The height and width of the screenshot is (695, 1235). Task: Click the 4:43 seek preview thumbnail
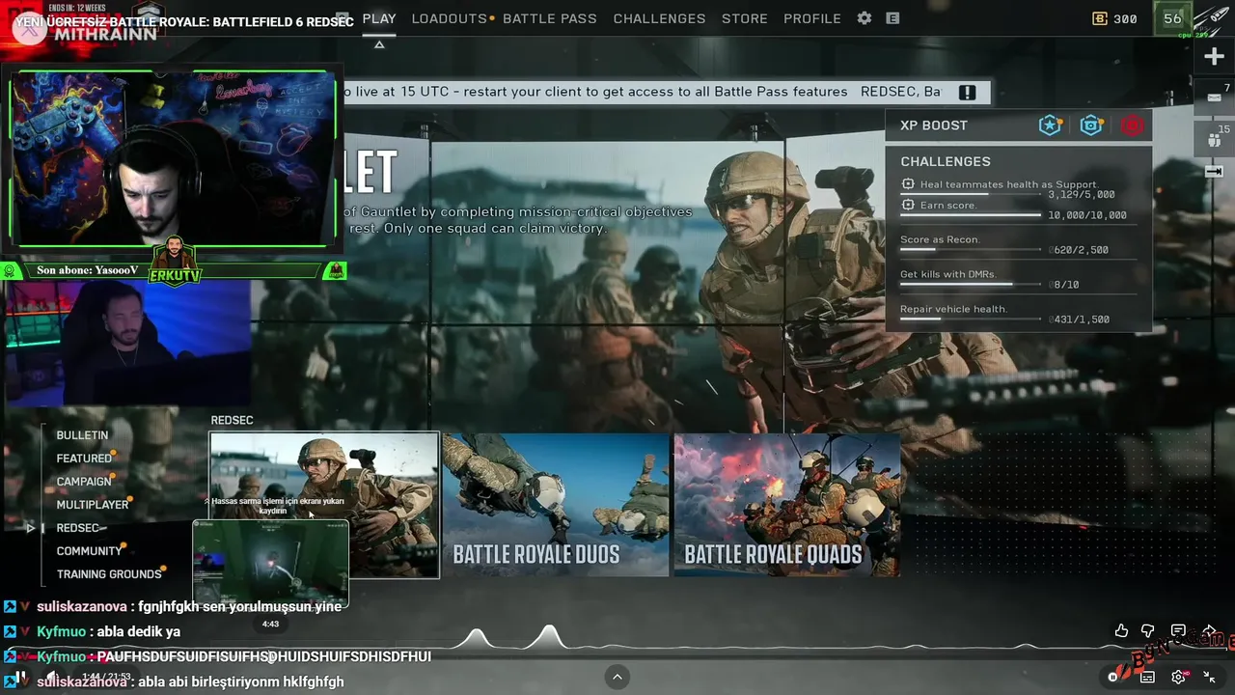point(271,563)
